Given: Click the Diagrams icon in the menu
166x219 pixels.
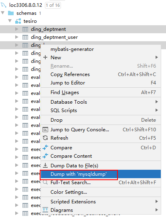Looking at the screenshot, I should tap(45, 210).
